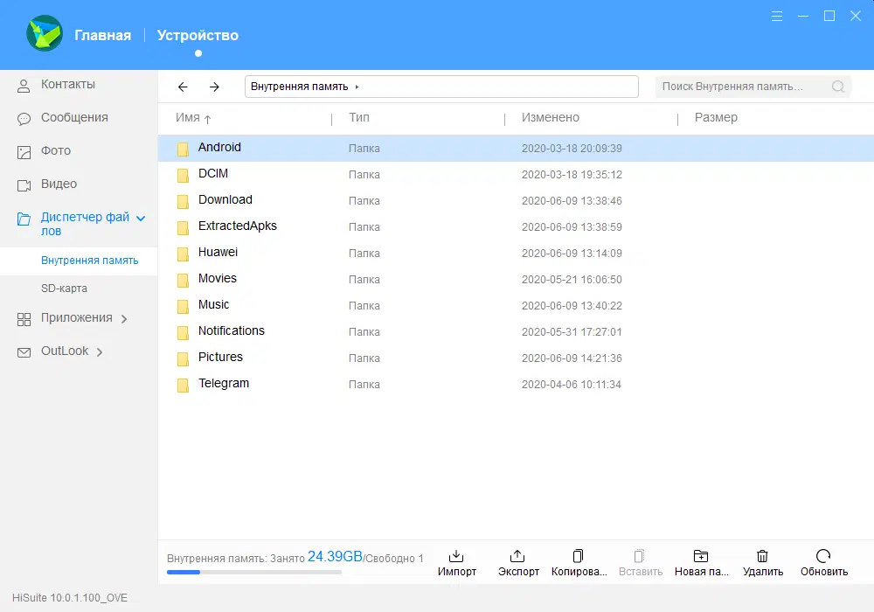Click the Удалить trash icon
Screen dimensions: 874x612
[x=762, y=556]
